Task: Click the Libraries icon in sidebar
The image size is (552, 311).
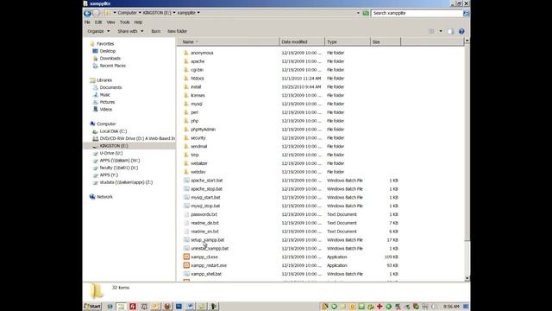Action: coord(92,80)
